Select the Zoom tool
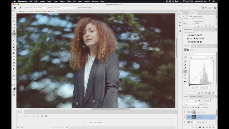This screenshot has width=229, height=129. tap(14, 79)
